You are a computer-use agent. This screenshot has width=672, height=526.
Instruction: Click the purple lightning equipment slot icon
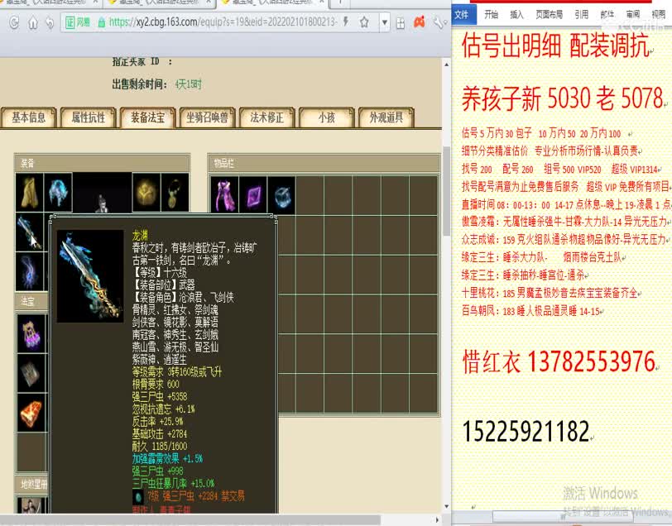(30, 271)
